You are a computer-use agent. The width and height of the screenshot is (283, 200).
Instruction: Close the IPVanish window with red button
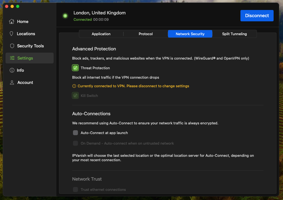(7, 7)
